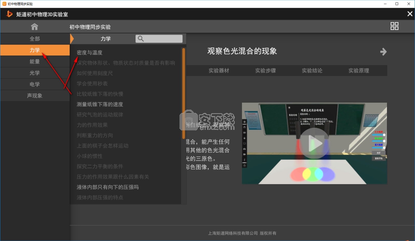Open experiment 上面的棋子会怎样运动
415x241 pixels.
coord(102,146)
